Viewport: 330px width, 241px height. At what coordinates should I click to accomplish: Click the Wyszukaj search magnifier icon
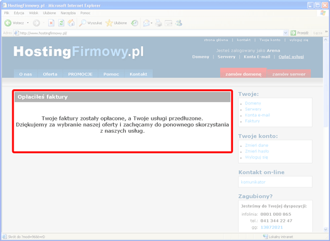(x=83, y=23)
